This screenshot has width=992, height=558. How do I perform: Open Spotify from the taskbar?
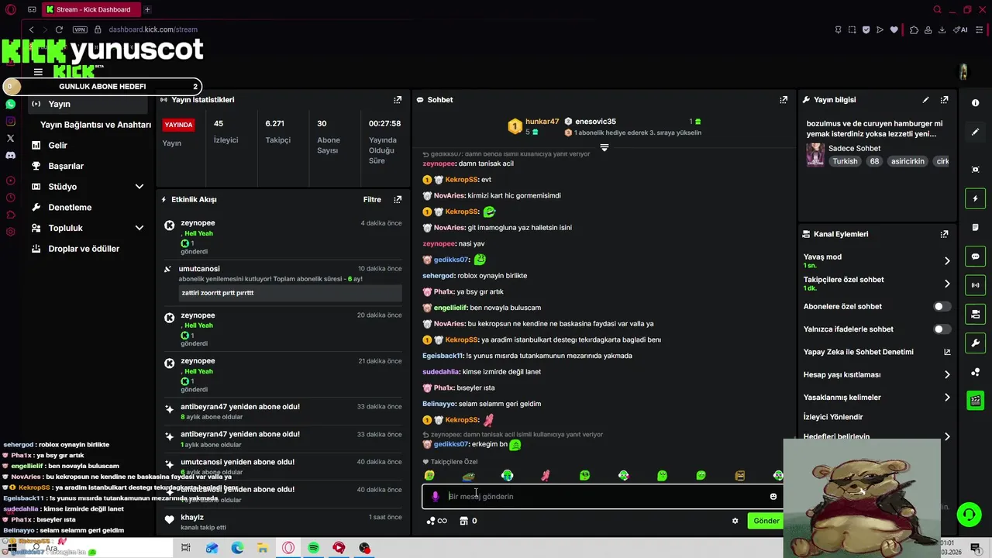(x=313, y=548)
